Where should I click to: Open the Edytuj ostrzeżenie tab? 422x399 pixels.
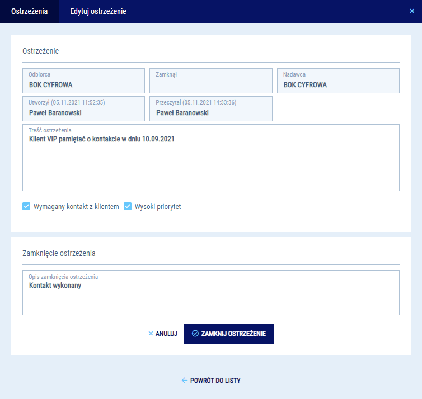tap(98, 11)
